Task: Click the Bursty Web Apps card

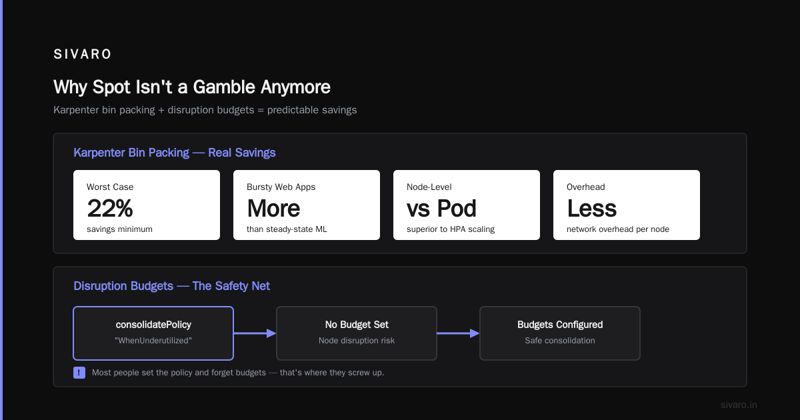Action: (307, 205)
